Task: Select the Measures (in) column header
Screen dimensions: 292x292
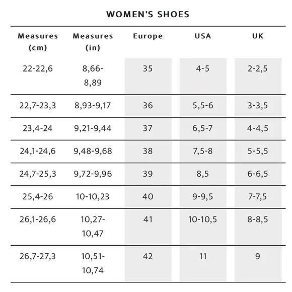Action: pos(93,42)
